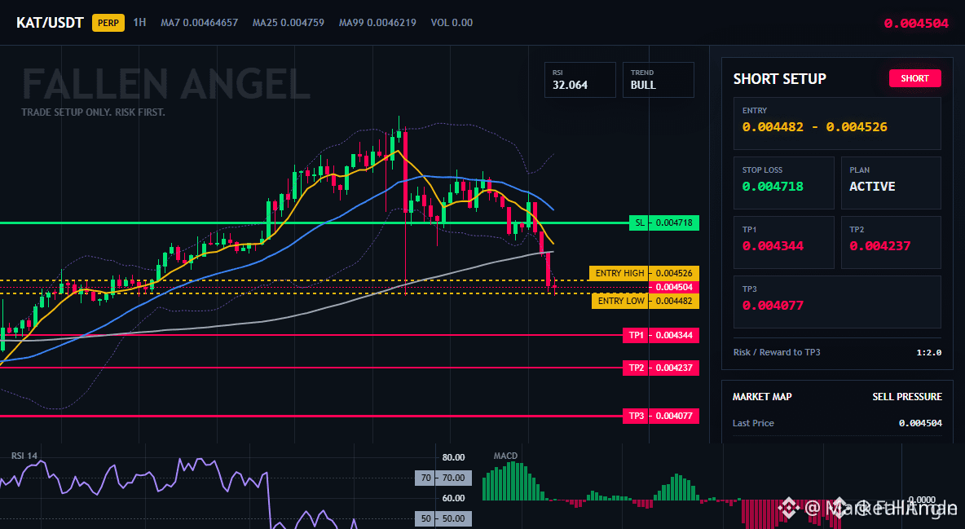Click the TP1 chart line label

pos(660,336)
